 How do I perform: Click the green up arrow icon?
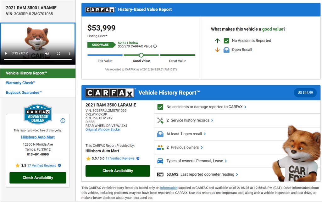(x=217, y=41)
